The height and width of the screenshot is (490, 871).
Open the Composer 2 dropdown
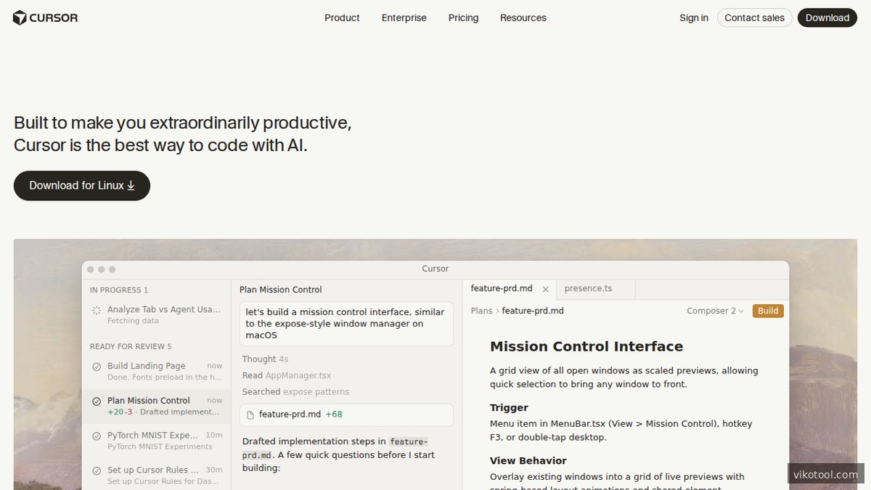click(714, 310)
